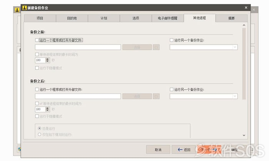Toggle 运行于隐藏模式 under 备份之后

pos(37,116)
